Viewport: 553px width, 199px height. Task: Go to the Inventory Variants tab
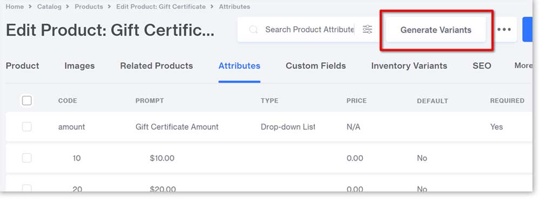click(x=409, y=66)
